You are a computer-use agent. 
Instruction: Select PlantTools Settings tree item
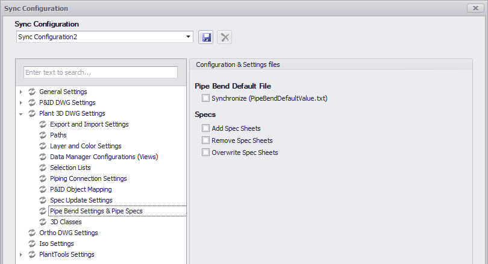pos(67,254)
